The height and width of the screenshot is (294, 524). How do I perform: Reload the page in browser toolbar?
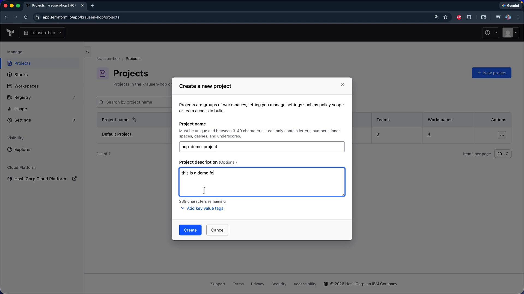pyautogui.click(x=26, y=17)
